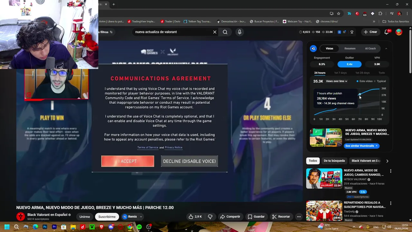Click the Unirme button
This screenshot has width=412, height=232.
85,217
